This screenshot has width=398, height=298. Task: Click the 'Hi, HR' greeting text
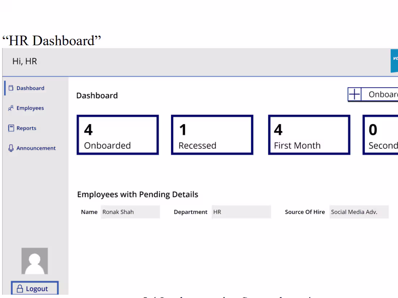(25, 61)
